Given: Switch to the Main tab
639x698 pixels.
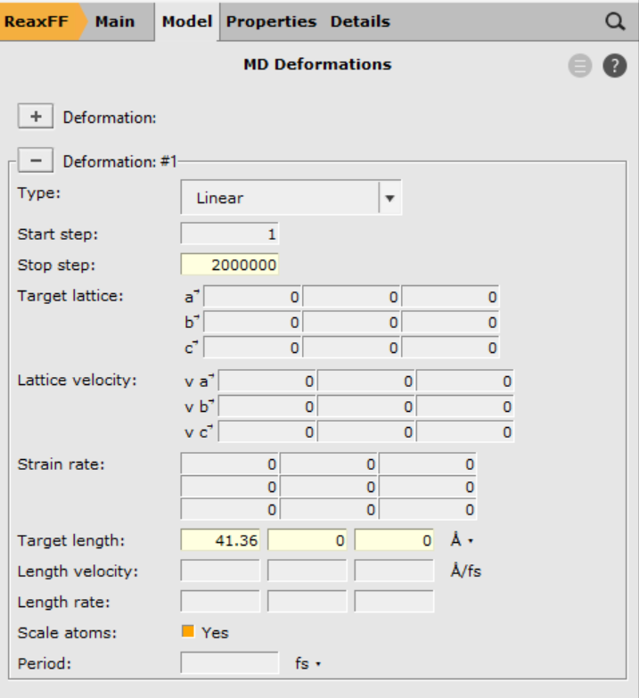Looking at the screenshot, I should 114,21.
